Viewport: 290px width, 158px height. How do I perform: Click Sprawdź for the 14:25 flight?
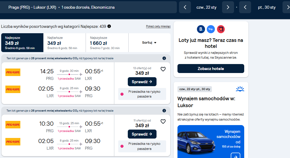142,82
